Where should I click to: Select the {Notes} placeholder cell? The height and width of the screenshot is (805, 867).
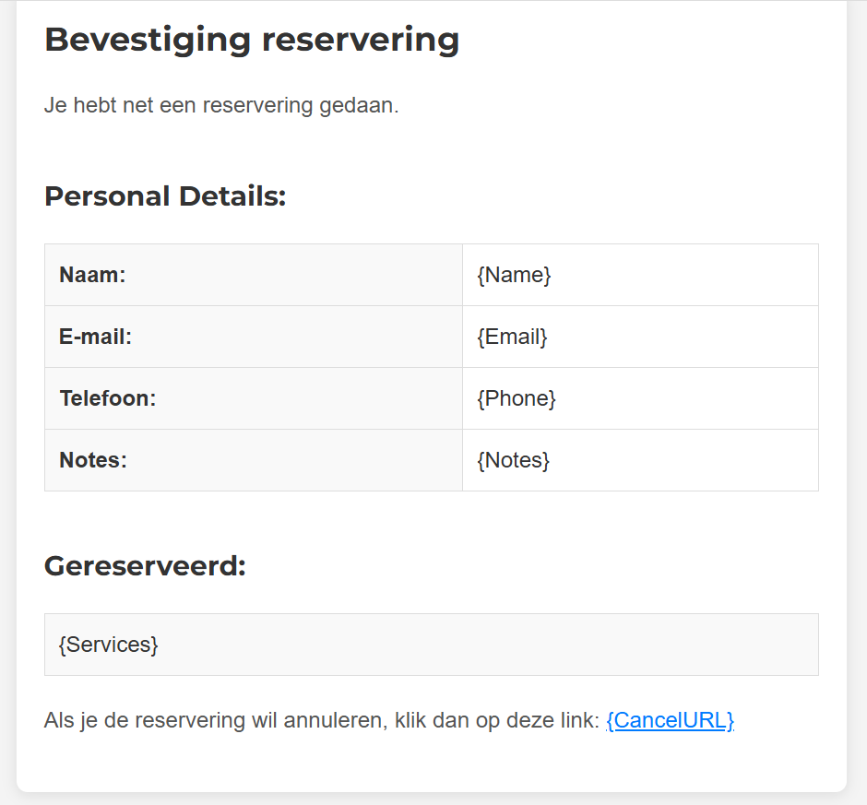click(x=640, y=460)
